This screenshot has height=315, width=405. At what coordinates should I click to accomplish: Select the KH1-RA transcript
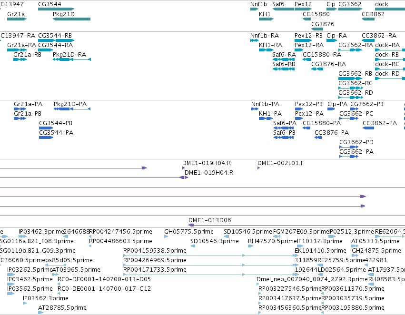click(266, 50)
